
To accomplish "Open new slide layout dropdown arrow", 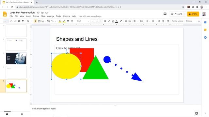I will (x=8, y=21).
